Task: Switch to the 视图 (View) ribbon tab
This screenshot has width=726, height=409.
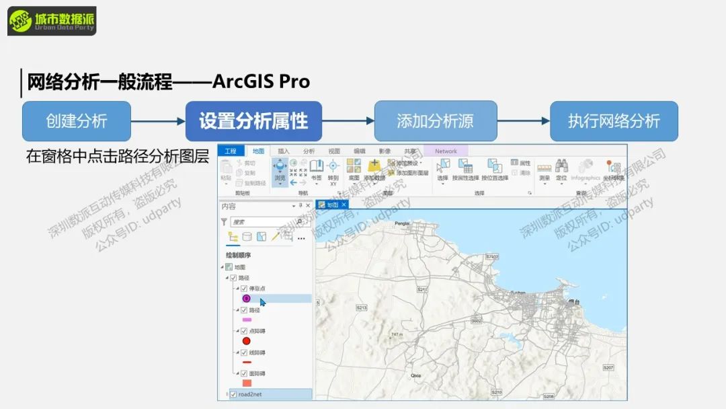Action: (334, 151)
